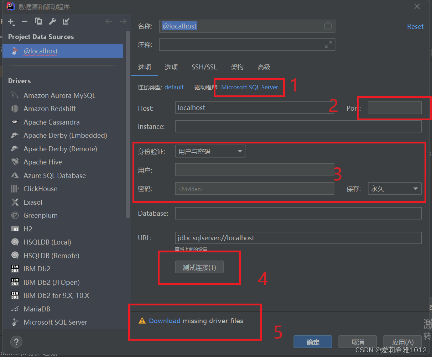Viewport: 432px width, 357px height.
Task: Open driver settings using the wrench icon
Action: click(x=52, y=21)
